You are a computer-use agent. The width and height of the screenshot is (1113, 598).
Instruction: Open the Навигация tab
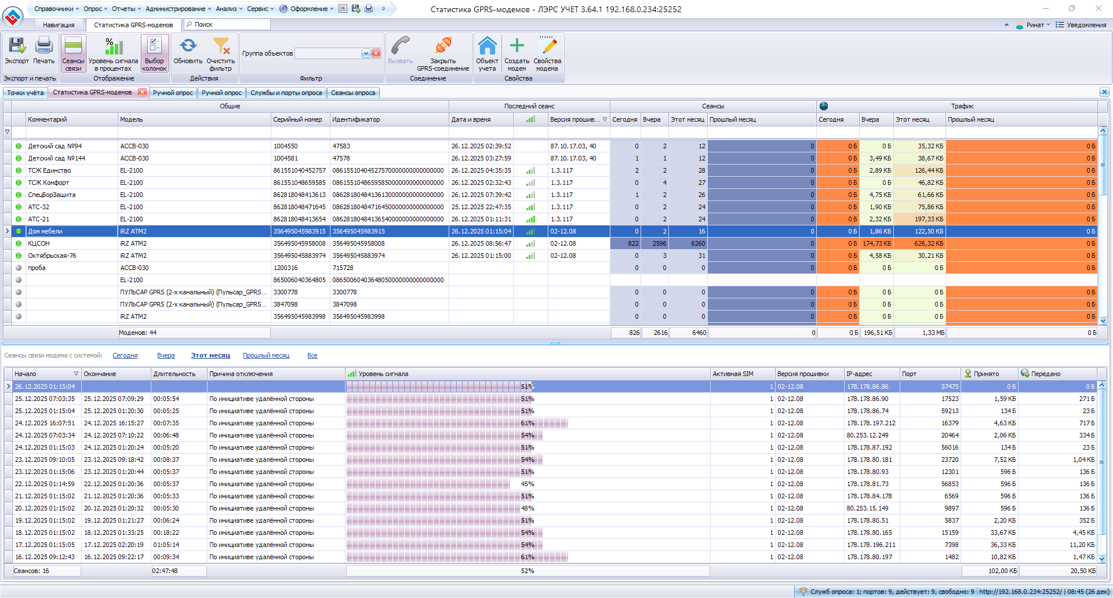pyautogui.click(x=59, y=25)
